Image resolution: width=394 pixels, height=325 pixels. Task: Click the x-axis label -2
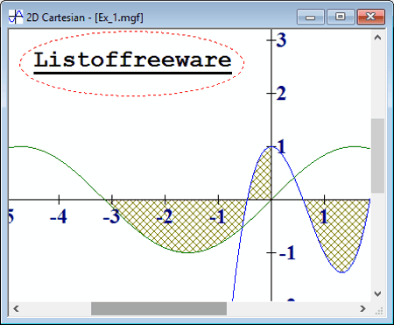[x=165, y=217]
